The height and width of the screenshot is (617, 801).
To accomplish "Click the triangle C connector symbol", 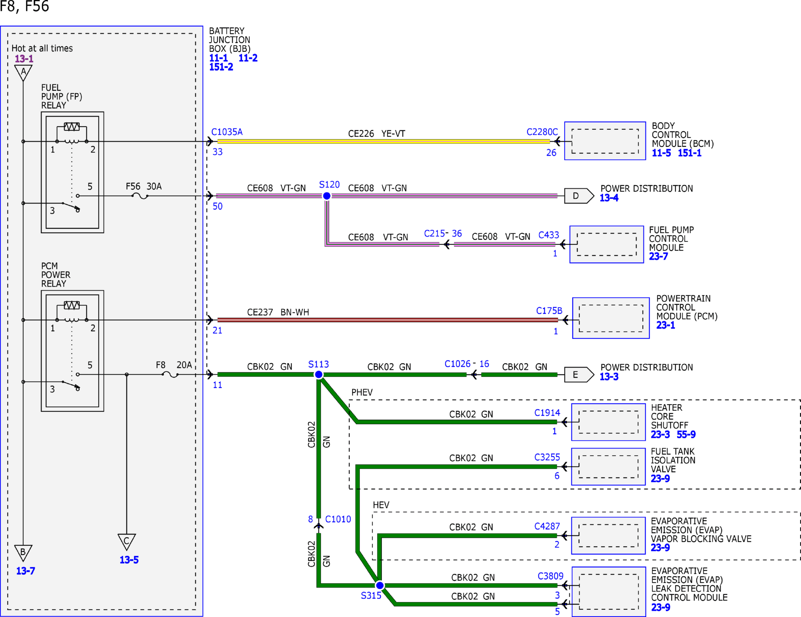I will (127, 542).
